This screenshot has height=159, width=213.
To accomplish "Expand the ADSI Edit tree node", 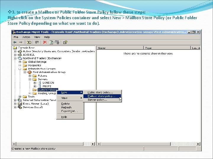I will 15,55.
